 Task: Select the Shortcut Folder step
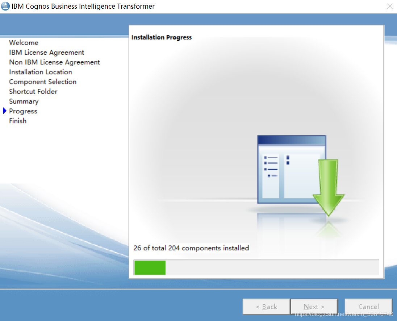coord(33,91)
